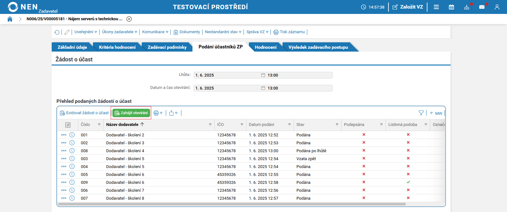Close the N006/25/V00005181 breadcrumb tab
The image size is (507, 212).
pyautogui.click(x=129, y=19)
